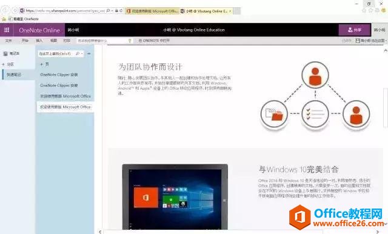Open the browser favorites star icon
This screenshot has height=234, width=388.
point(370,11)
